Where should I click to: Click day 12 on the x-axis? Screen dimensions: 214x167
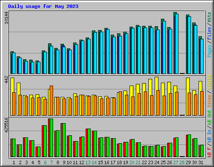pyautogui.click(x=82, y=162)
